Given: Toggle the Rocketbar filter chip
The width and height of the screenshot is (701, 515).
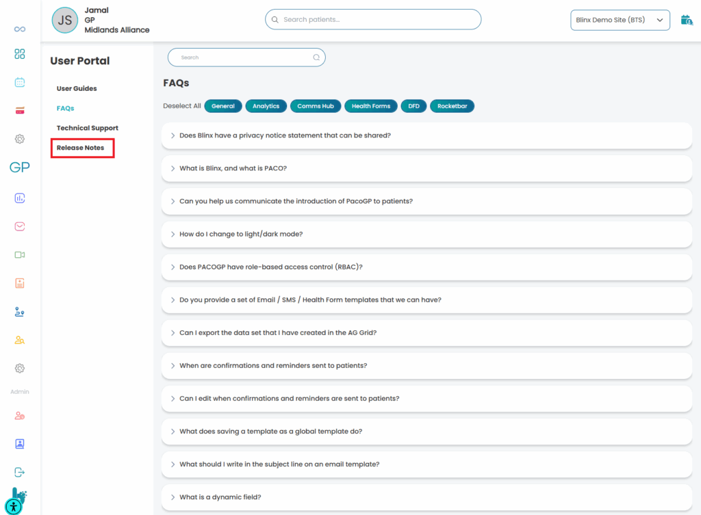Looking at the screenshot, I should (x=452, y=106).
